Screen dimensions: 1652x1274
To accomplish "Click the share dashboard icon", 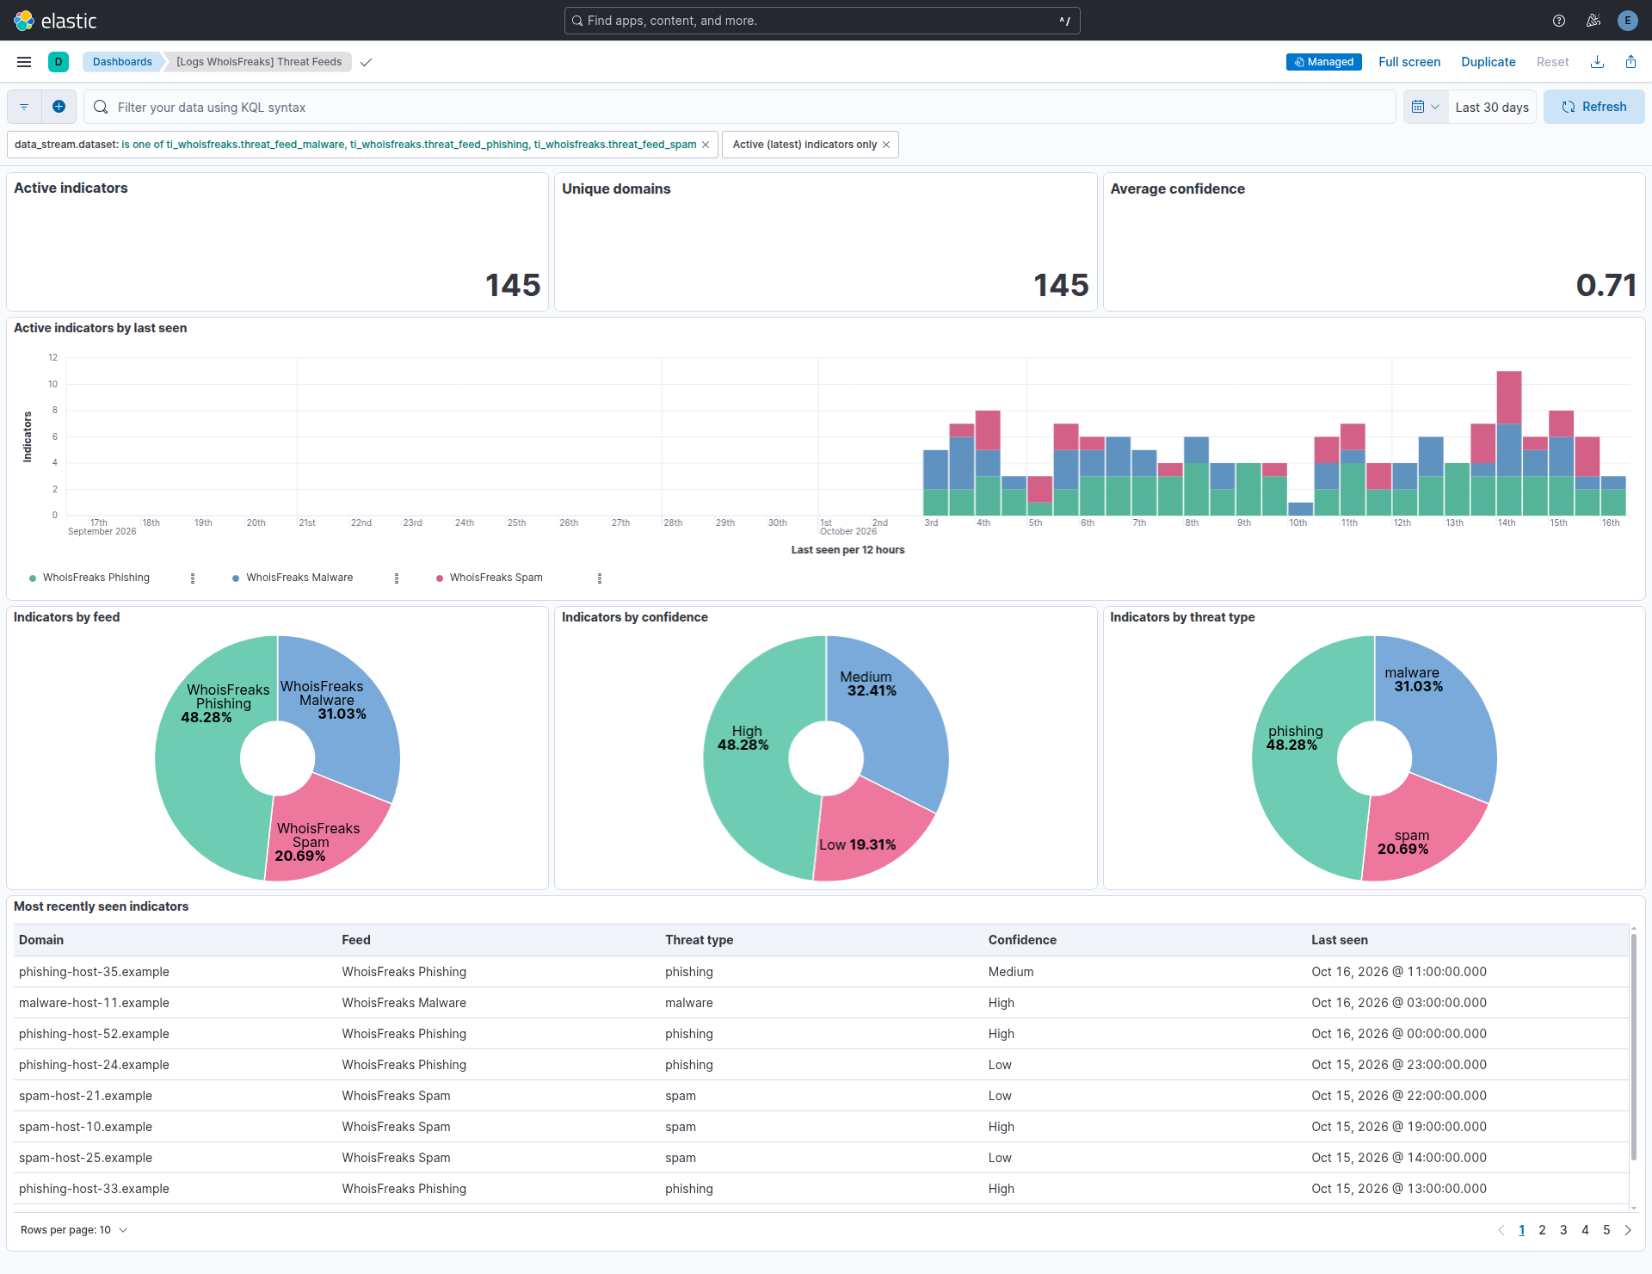I will click(x=1631, y=62).
